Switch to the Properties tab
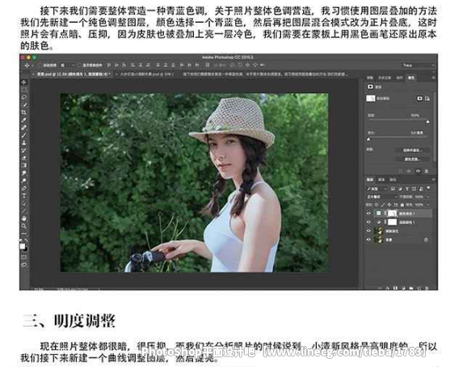The height and width of the screenshot is (367, 471). [x=410, y=78]
